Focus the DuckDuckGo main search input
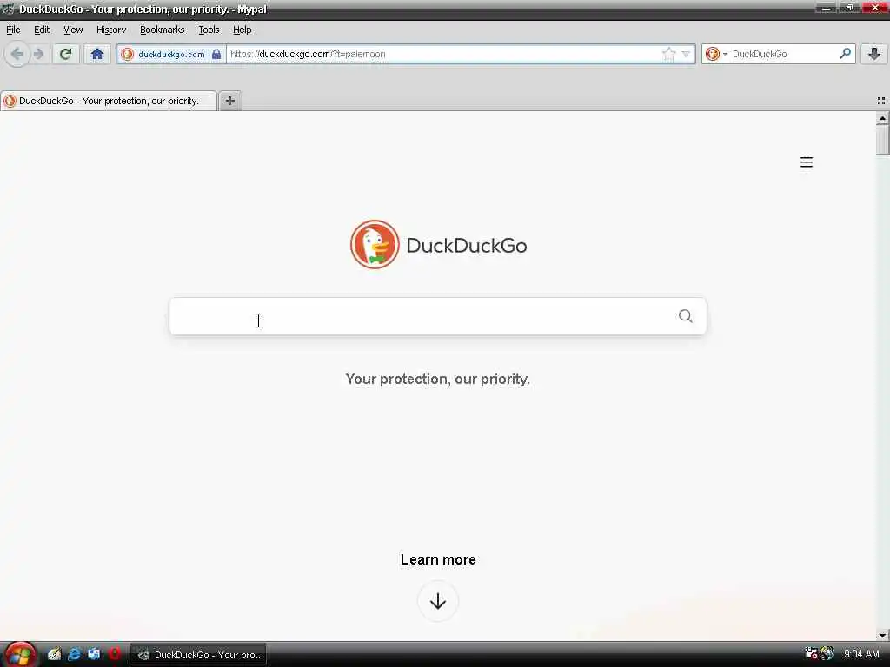 [438, 316]
